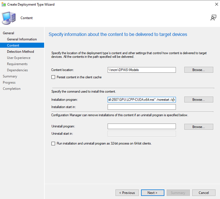Click the 'Uninstall start in:' label

(x=62, y=133)
